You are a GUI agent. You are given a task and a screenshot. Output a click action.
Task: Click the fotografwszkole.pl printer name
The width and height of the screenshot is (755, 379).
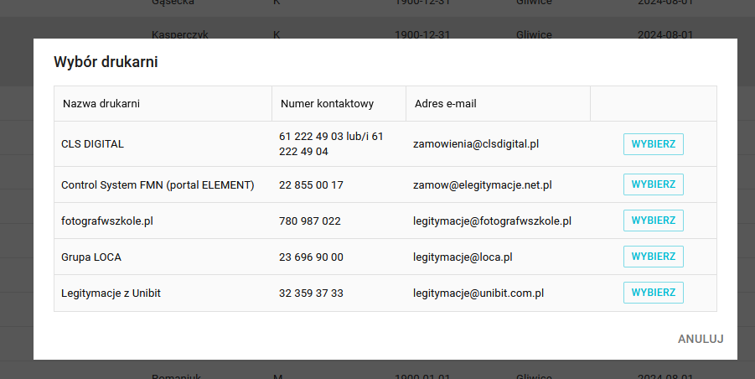click(x=107, y=221)
